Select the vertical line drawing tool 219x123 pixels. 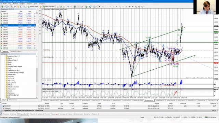[107, 6]
